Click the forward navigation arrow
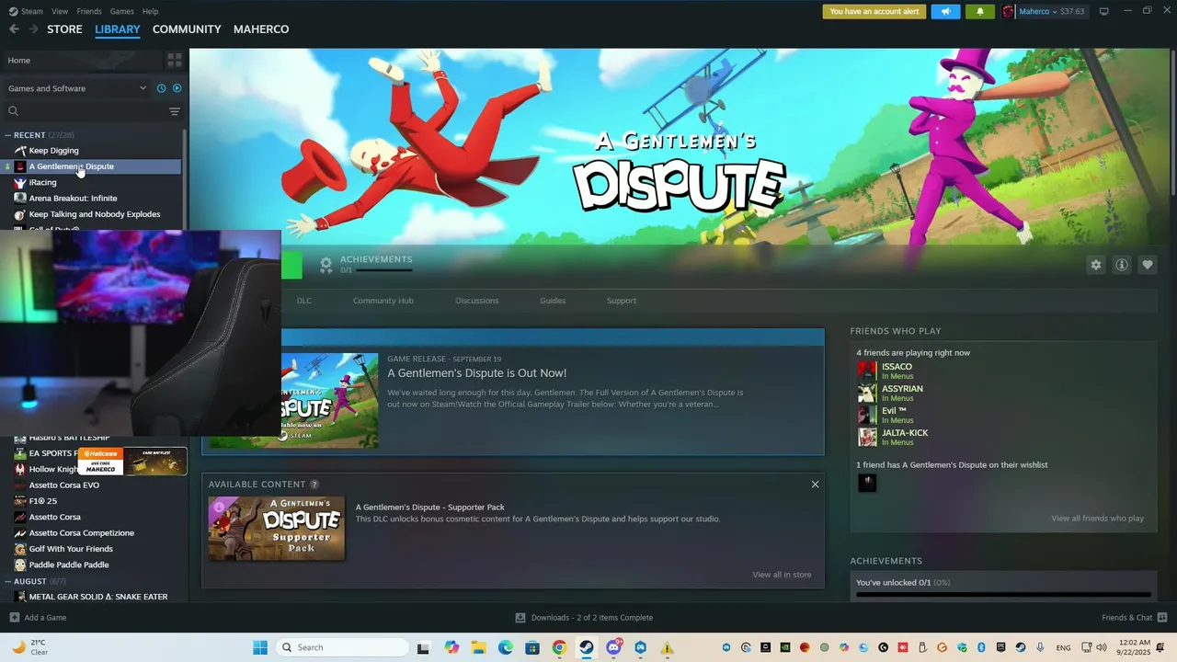Viewport: 1177px width, 662px height. 33,29
